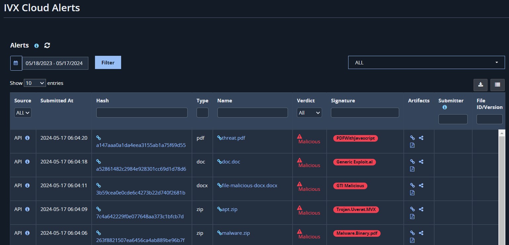Image resolution: width=509 pixels, height=245 pixels.
Task: Open artifacts link icon in malware.zip row
Action: point(412,233)
